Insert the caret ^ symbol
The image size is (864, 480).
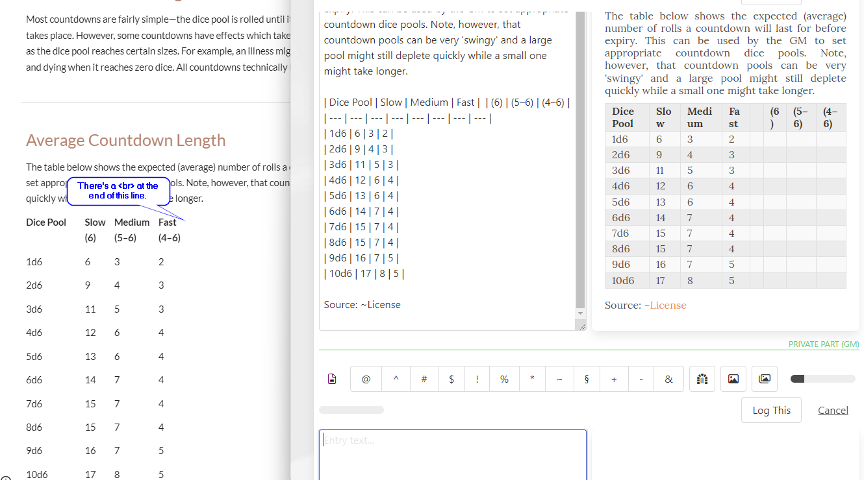click(396, 379)
